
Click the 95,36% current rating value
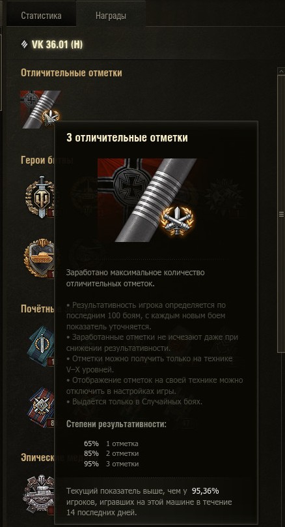[205, 491]
